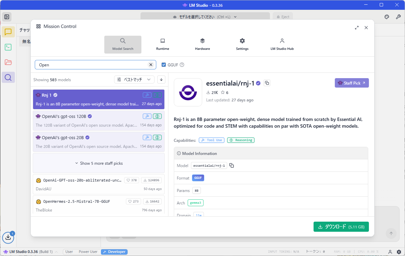Screen dimensions: 405x256
Task: Expand Show 5 more staff picks
Action: [x=99, y=163]
